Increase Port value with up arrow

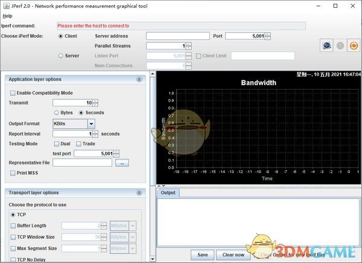point(267,34)
